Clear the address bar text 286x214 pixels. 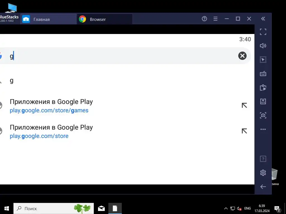[242, 56]
